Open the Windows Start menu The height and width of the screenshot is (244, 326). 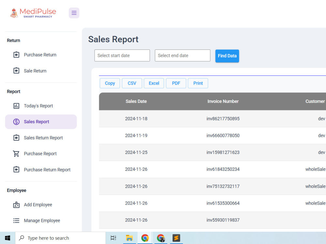7,238
